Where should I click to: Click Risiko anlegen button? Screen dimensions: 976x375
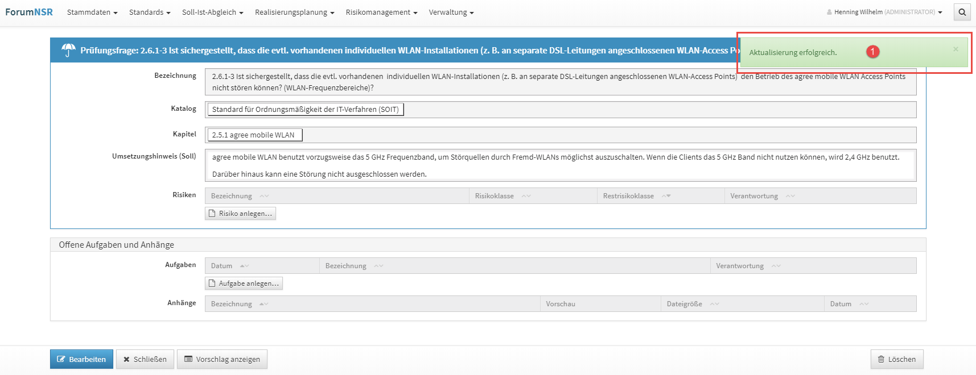[240, 213]
